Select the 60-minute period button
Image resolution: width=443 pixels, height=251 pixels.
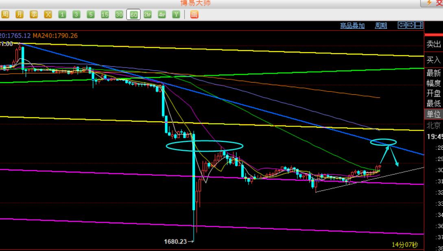click(133, 15)
